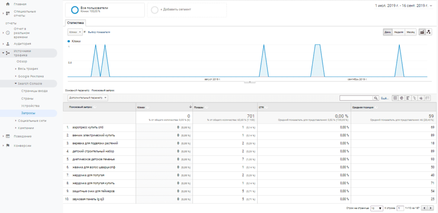Open the Статистика tab
The image size is (438, 213).
pyautogui.click(x=76, y=22)
